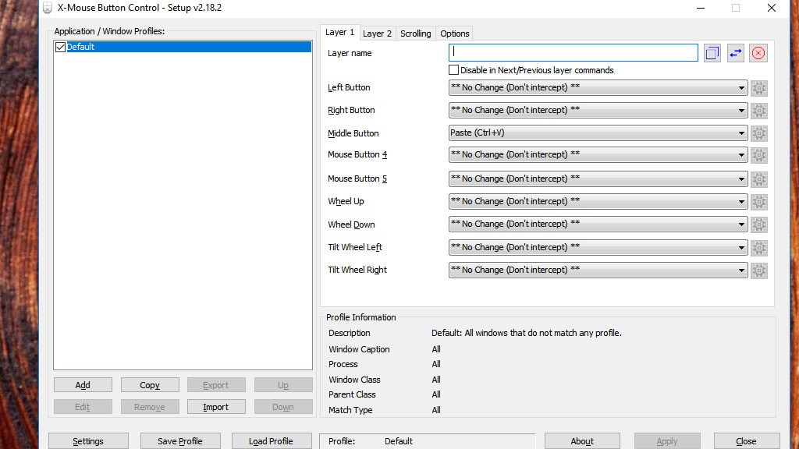Viewport: 799px width, 449px height.
Task: Click the swap layer arrows icon
Action: [735, 53]
